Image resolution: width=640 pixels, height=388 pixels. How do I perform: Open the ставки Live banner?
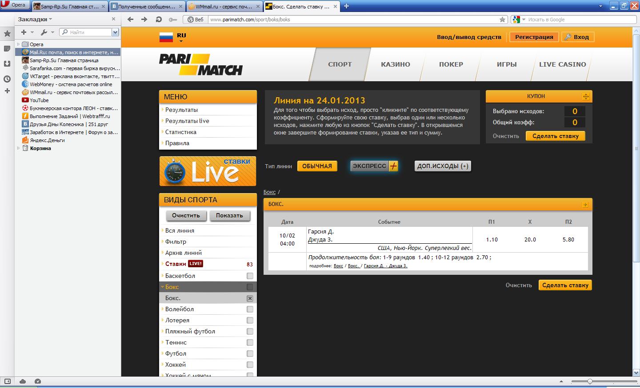(208, 171)
